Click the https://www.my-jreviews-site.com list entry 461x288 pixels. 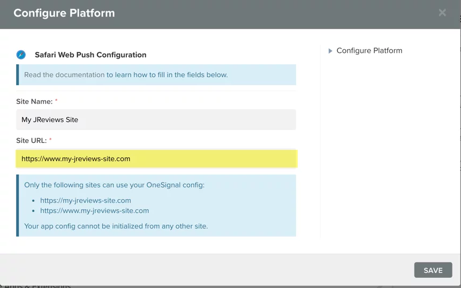(x=94, y=211)
